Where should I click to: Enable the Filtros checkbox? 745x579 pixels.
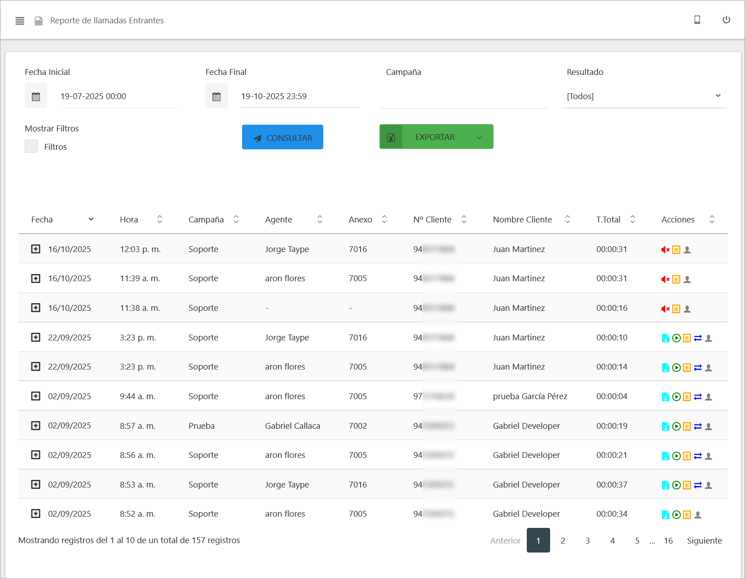pos(31,147)
